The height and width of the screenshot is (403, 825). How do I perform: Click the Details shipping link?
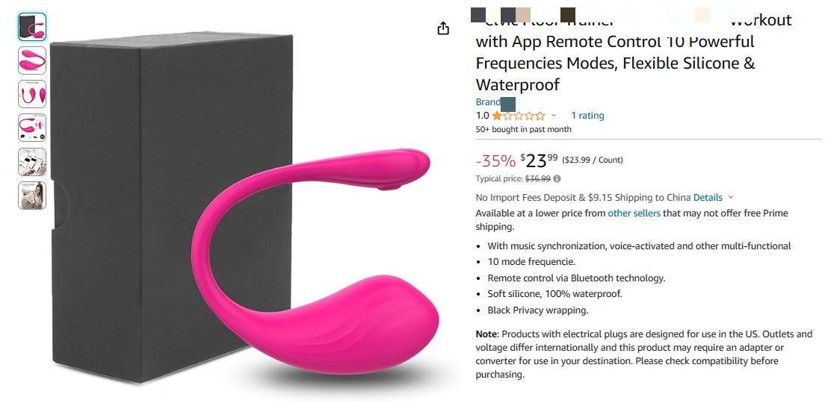[x=708, y=198]
